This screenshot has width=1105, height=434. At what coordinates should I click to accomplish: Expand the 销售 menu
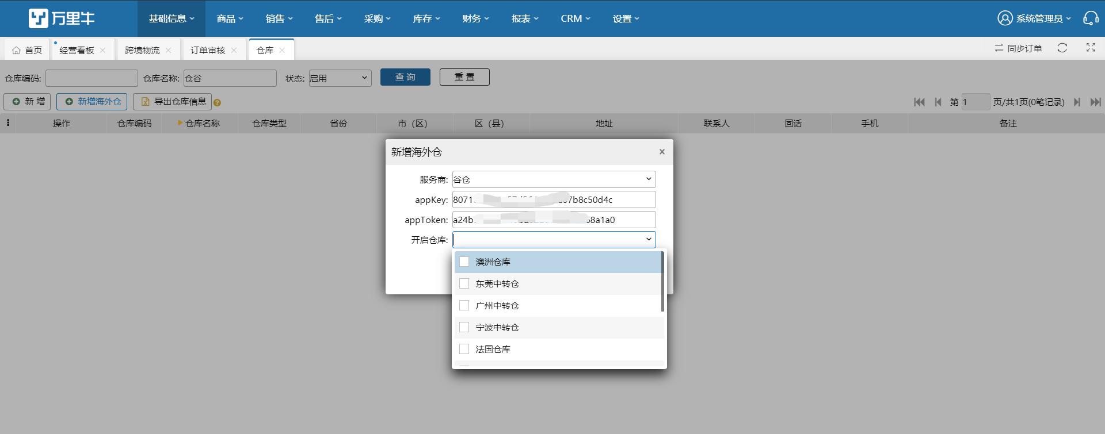pyautogui.click(x=279, y=18)
